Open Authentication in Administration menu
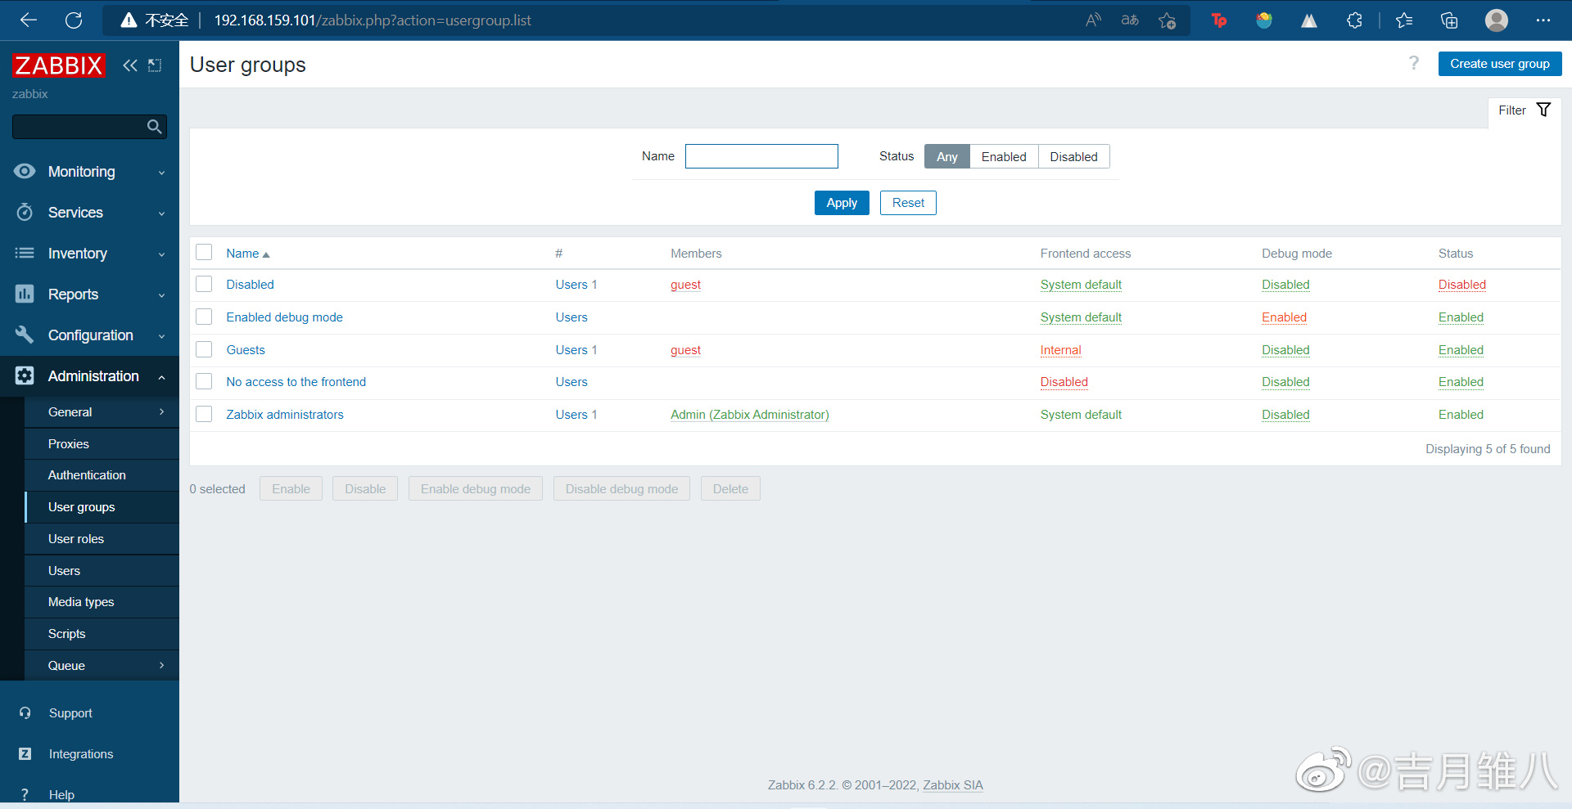The height and width of the screenshot is (809, 1572). (87, 475)
